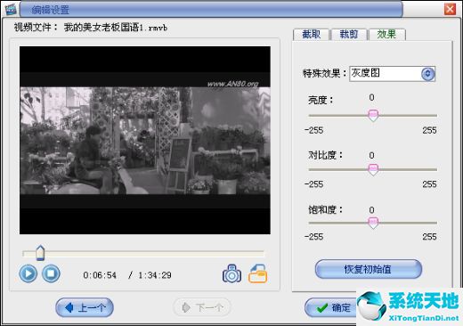Click the video preview frame
The height and width of the screenshot is (326, 463).
[145, 140]
